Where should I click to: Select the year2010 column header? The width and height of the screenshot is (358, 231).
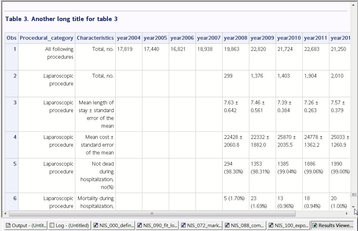(x=289, y=38)
